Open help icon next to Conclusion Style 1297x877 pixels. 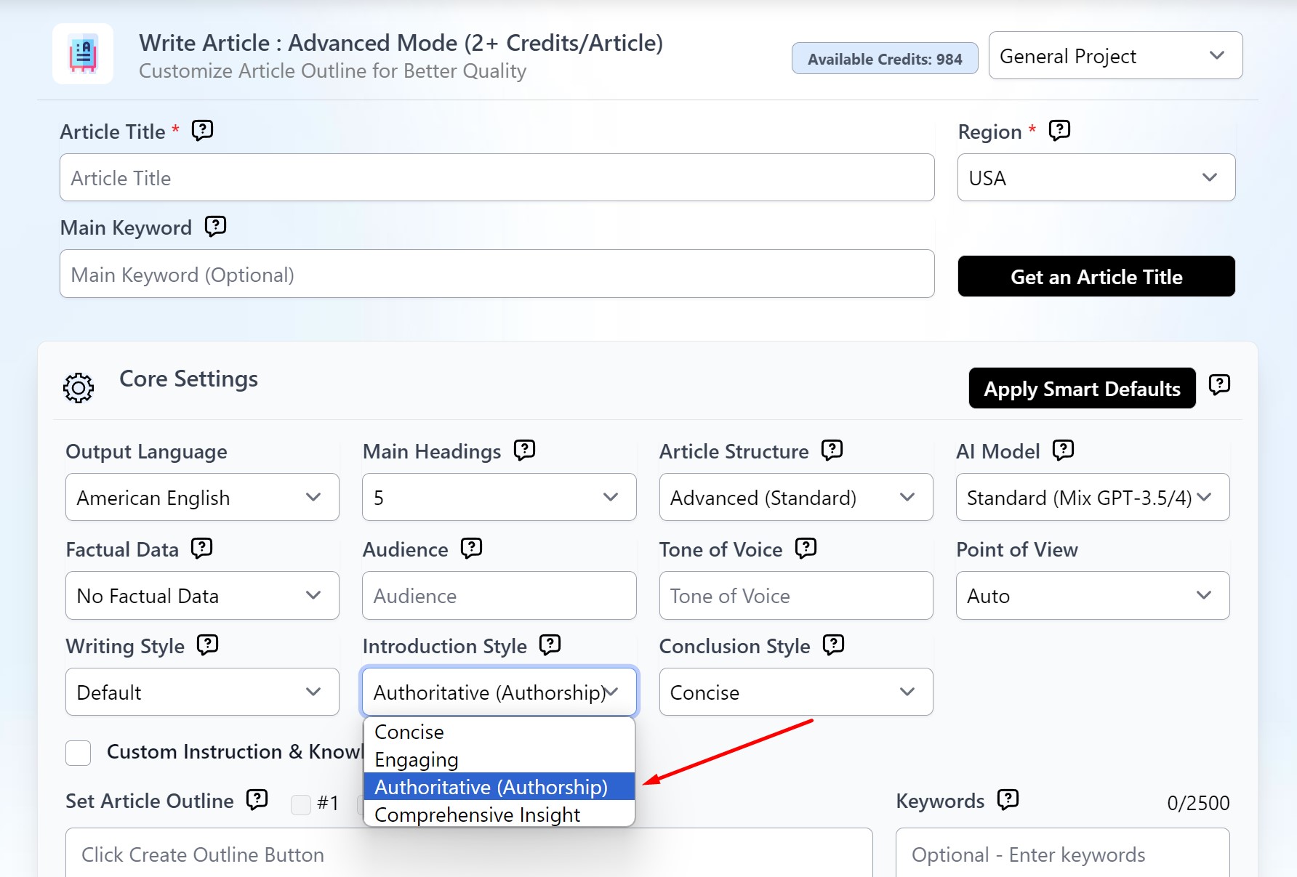833,645
